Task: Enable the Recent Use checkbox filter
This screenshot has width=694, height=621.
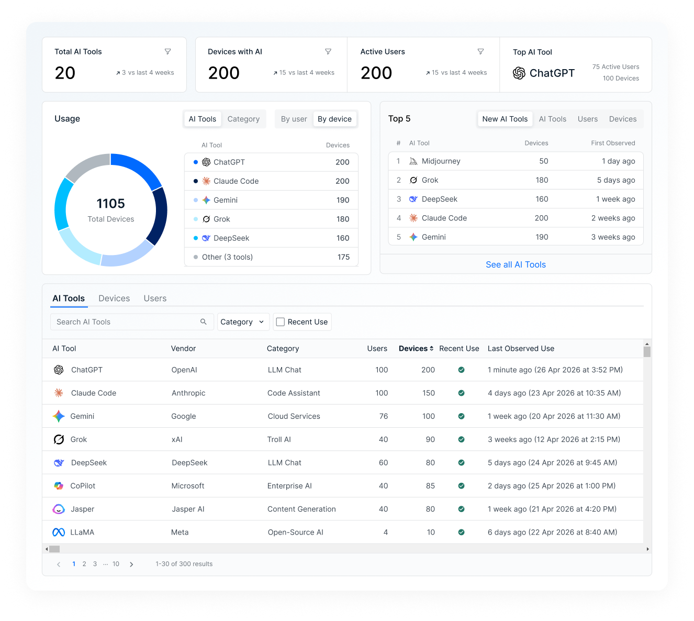Action: coord(281,322)
